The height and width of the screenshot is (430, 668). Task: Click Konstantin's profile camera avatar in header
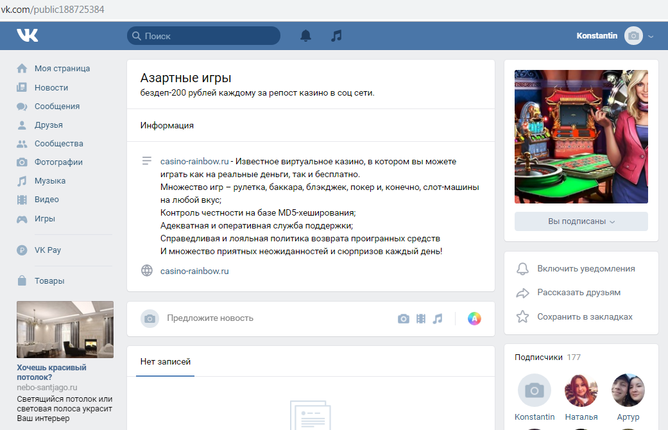[633, 36]
